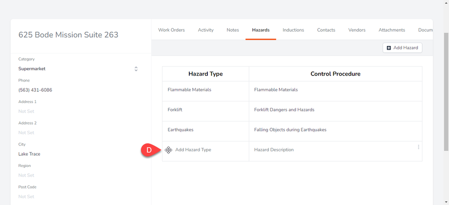This screenshot has width=449, height=205.
Task: Select the Forklift hazard type cell
Action: pos(175,110)
